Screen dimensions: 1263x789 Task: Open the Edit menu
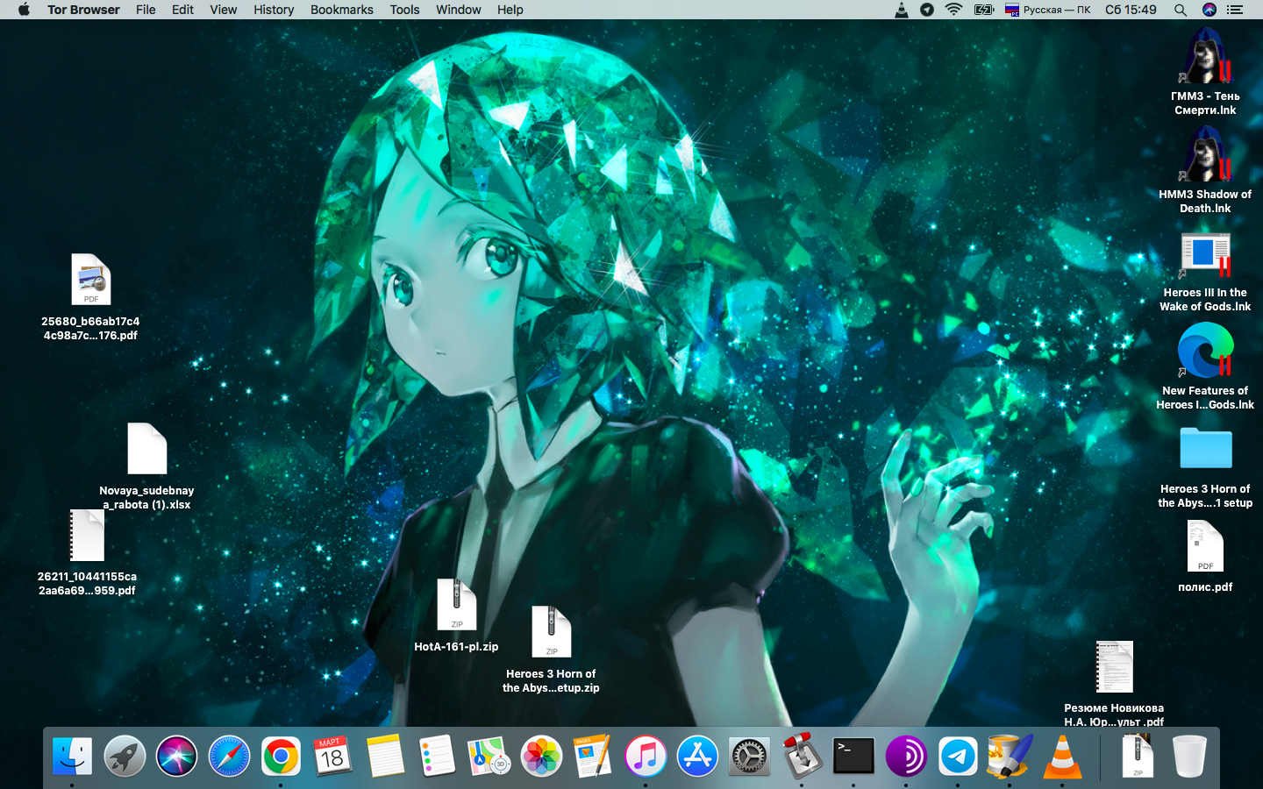[182, 10]
